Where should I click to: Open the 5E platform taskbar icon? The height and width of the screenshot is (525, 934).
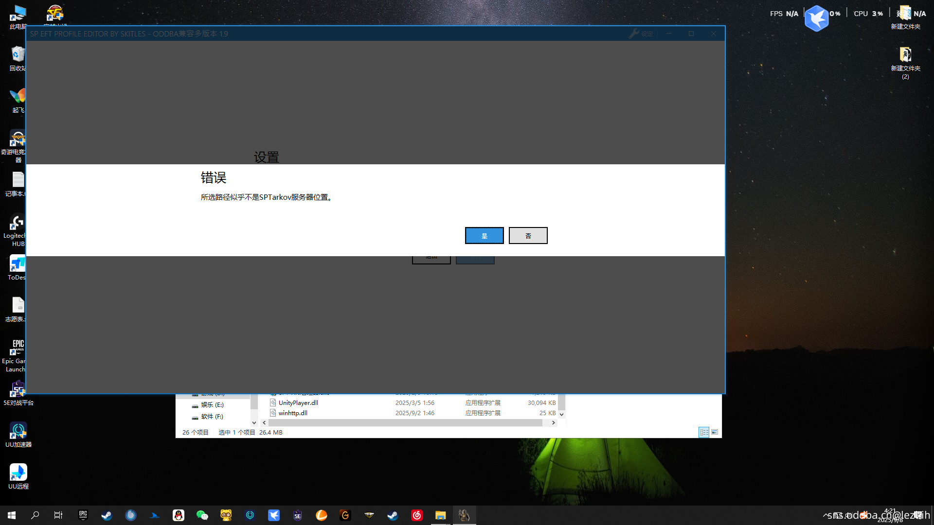(x=298, y=515)
